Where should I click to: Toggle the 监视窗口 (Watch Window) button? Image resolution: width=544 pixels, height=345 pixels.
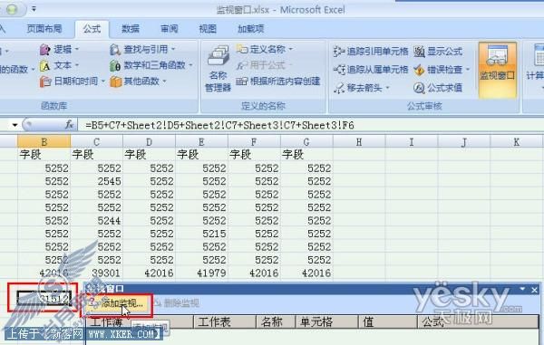(498, 70)
